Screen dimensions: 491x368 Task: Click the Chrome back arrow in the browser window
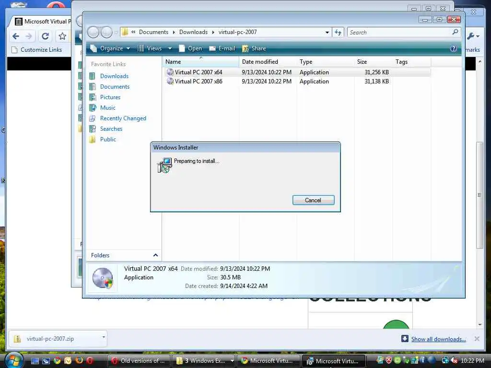coord(16,36)
